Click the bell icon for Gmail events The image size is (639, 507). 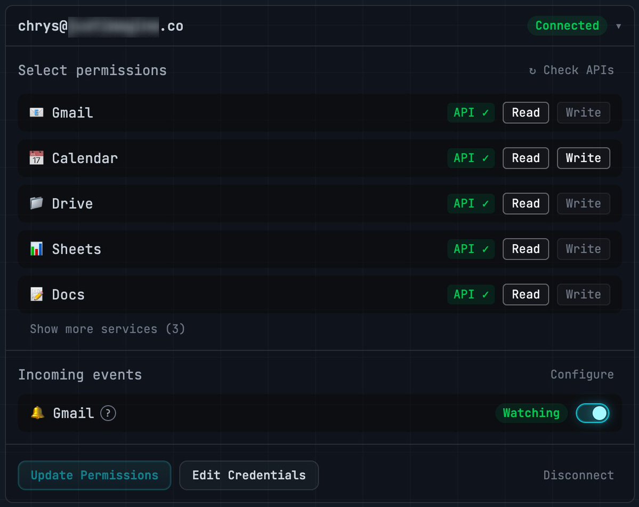pos(37,413)
